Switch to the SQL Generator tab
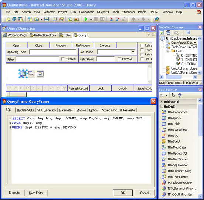 pyautogui.click(x=46, y=110)
